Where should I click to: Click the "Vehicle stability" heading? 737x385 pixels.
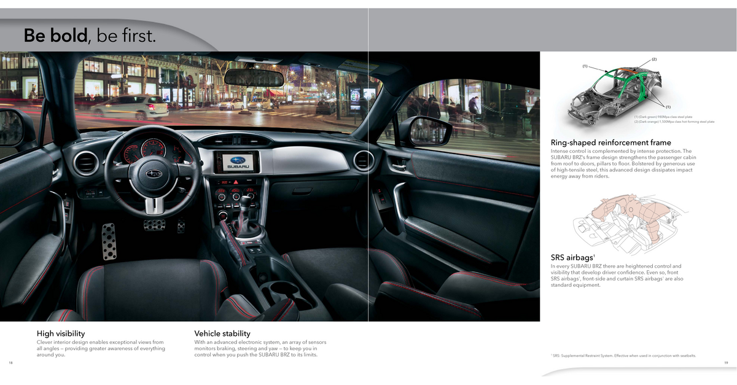(x=222, y=333)
